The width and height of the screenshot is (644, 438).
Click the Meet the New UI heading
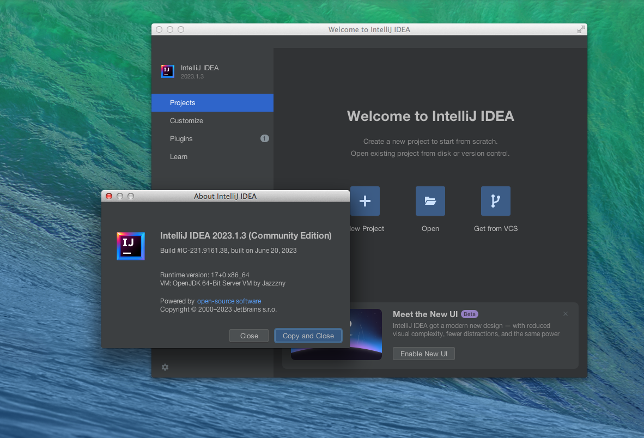[x=425, y=314]
